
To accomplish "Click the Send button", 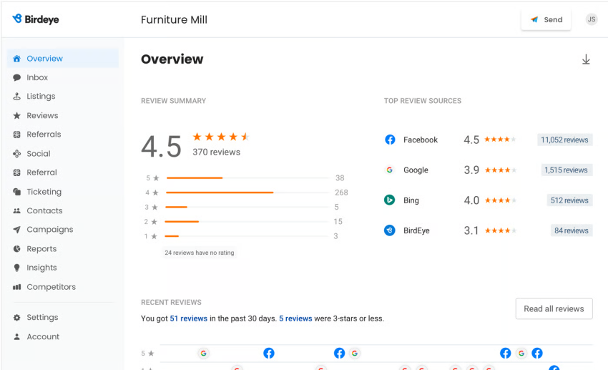I will [x=546, y=19].
